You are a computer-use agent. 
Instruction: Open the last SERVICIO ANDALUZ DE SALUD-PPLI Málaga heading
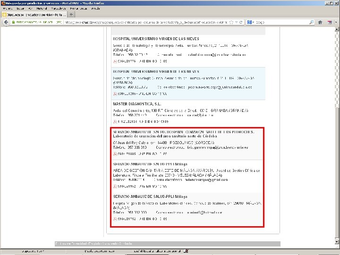coord(150,196)
